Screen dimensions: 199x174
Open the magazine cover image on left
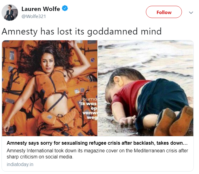pos(50,88)
